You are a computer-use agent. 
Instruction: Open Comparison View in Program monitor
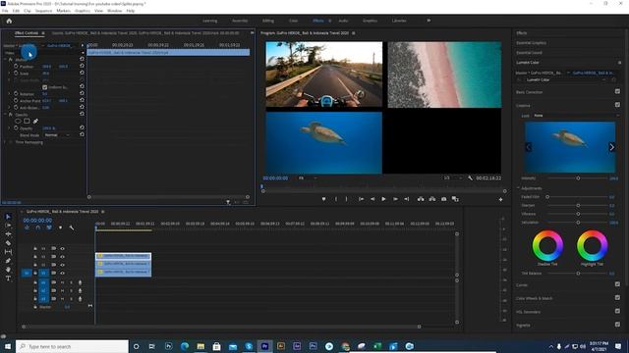(x=455, y=199)
